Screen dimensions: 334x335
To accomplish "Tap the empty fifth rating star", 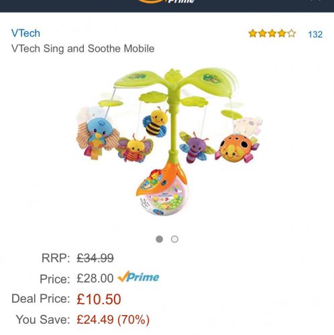I will click(291, 33).
